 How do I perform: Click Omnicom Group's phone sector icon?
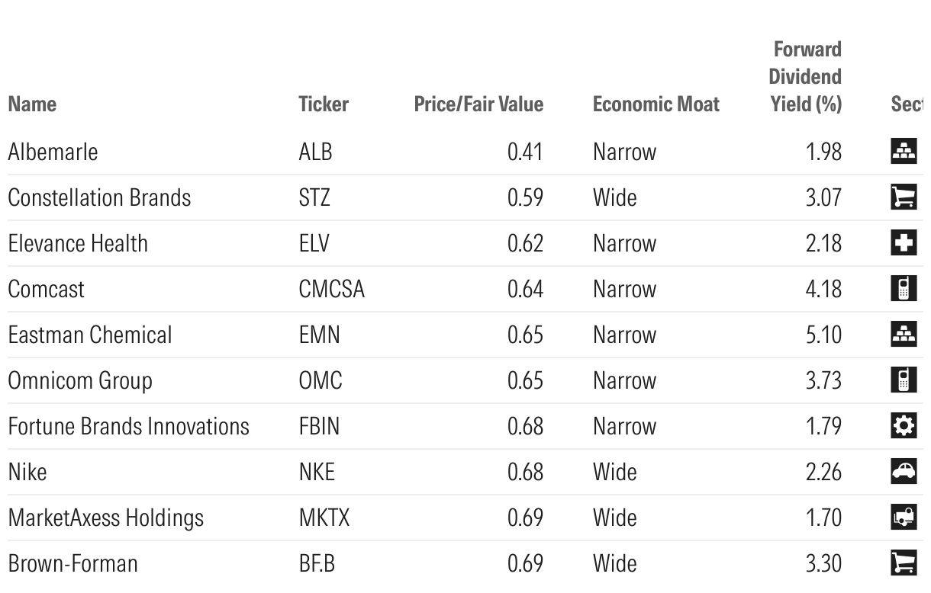[904, 380]
